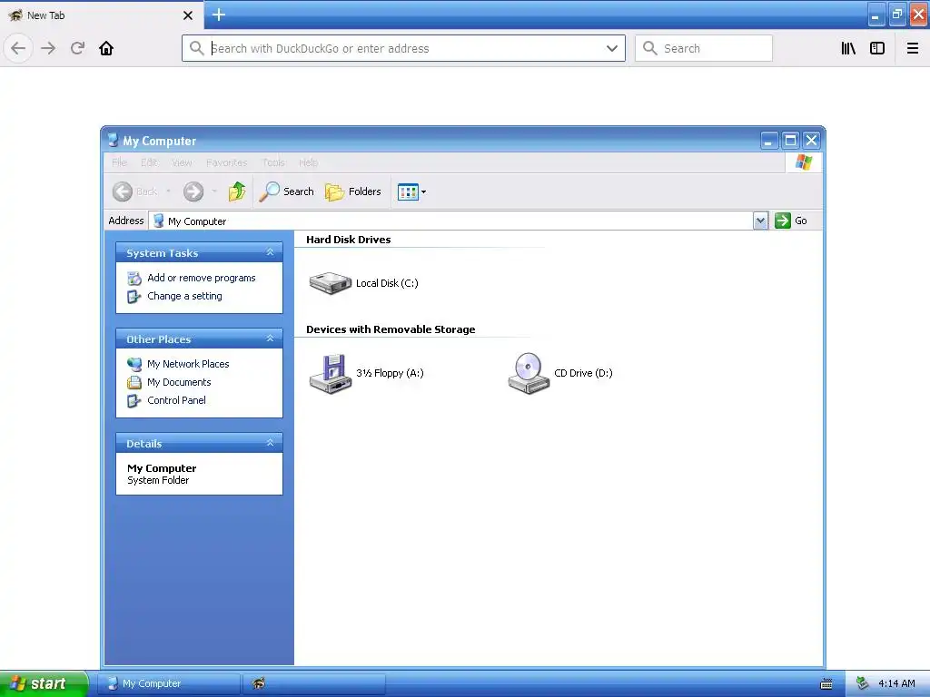
Task: Click the Windows flag logo in menu bar
Action: (804, 162)
